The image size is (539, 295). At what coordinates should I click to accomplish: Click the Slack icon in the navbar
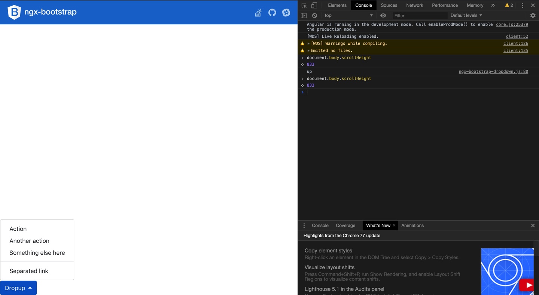coord(286,12)
